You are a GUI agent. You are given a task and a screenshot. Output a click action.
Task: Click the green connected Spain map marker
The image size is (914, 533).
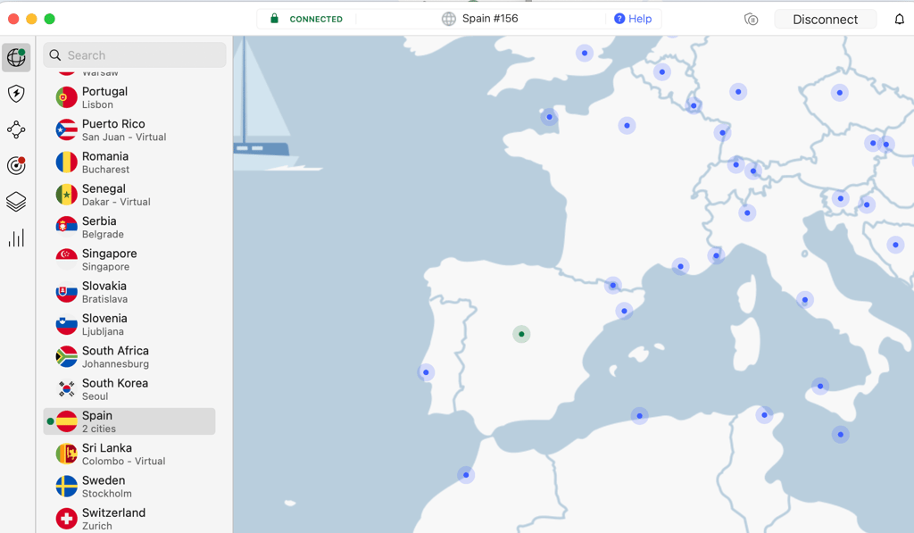pyautogui.click(x=521, y=334)
